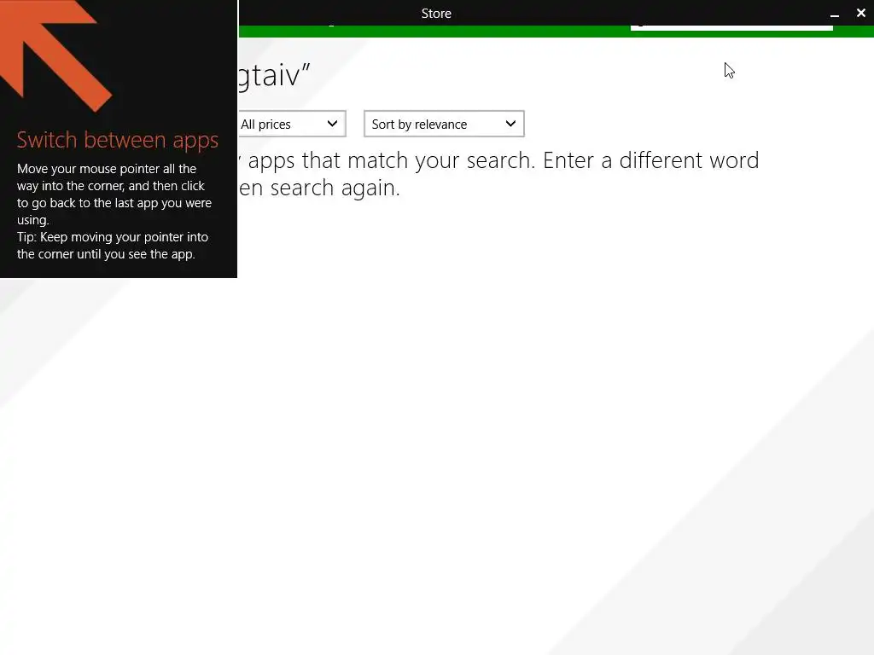
Task: Minimize the Store window
Action: [x=835, y=14]
